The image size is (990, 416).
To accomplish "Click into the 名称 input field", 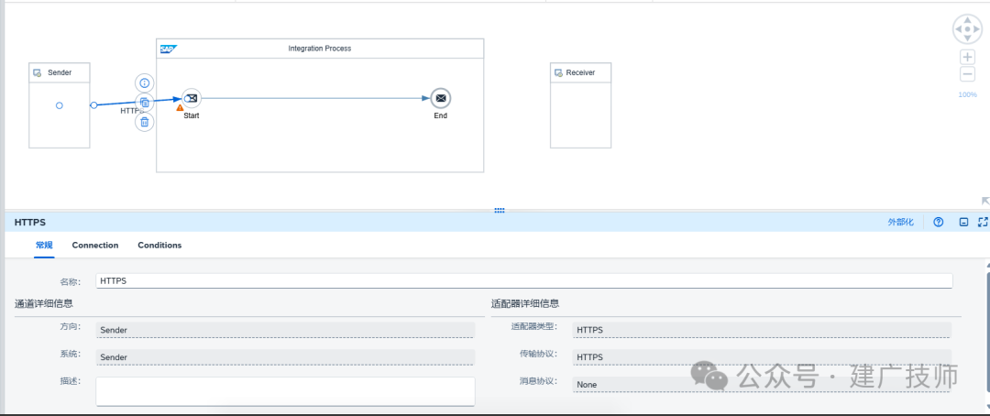I will point(524,281).
